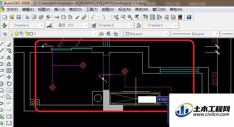Open the 文件(F) menu
This screenshot has width=234, height=127.
[x=12, y=10]
